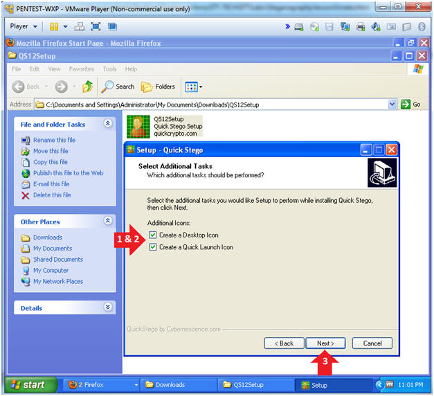Collapse the Other Places panel
The image size is (434, 396).
pyautogui.click(x=108, y=221)
